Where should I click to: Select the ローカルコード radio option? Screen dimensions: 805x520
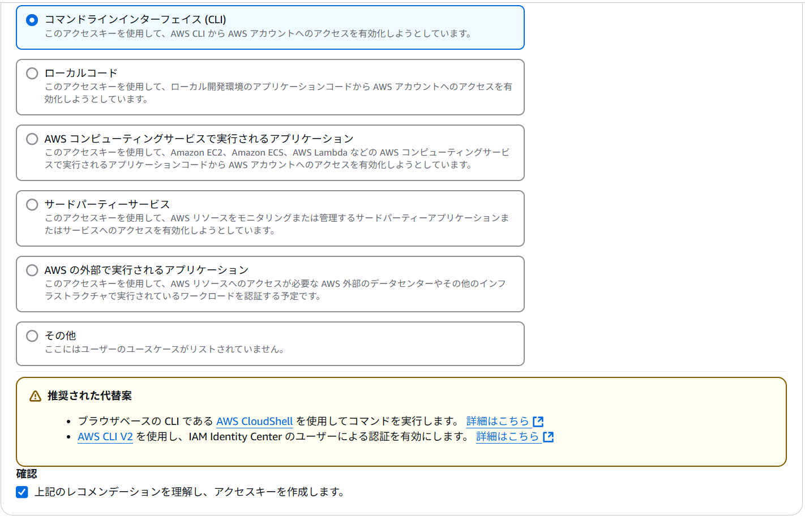32,74
